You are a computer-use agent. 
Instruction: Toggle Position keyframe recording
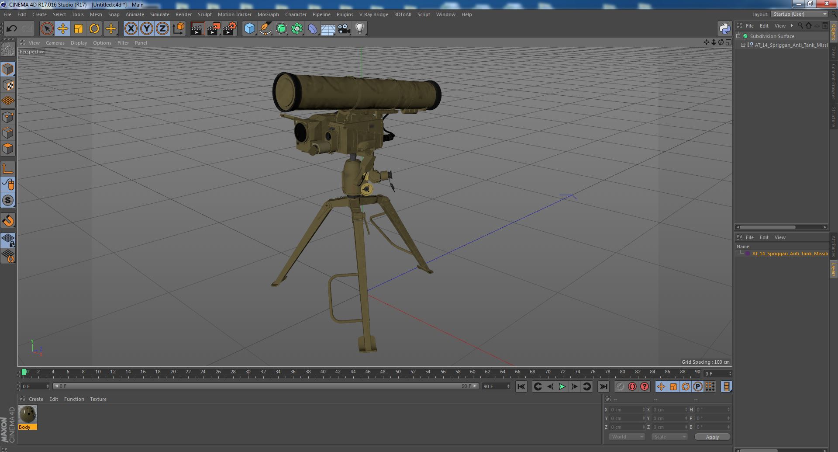[x=661, y=386]
